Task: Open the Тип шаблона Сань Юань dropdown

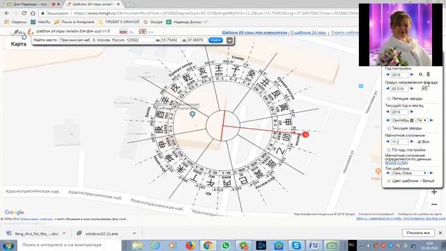Action: click(x=409, y=173)
